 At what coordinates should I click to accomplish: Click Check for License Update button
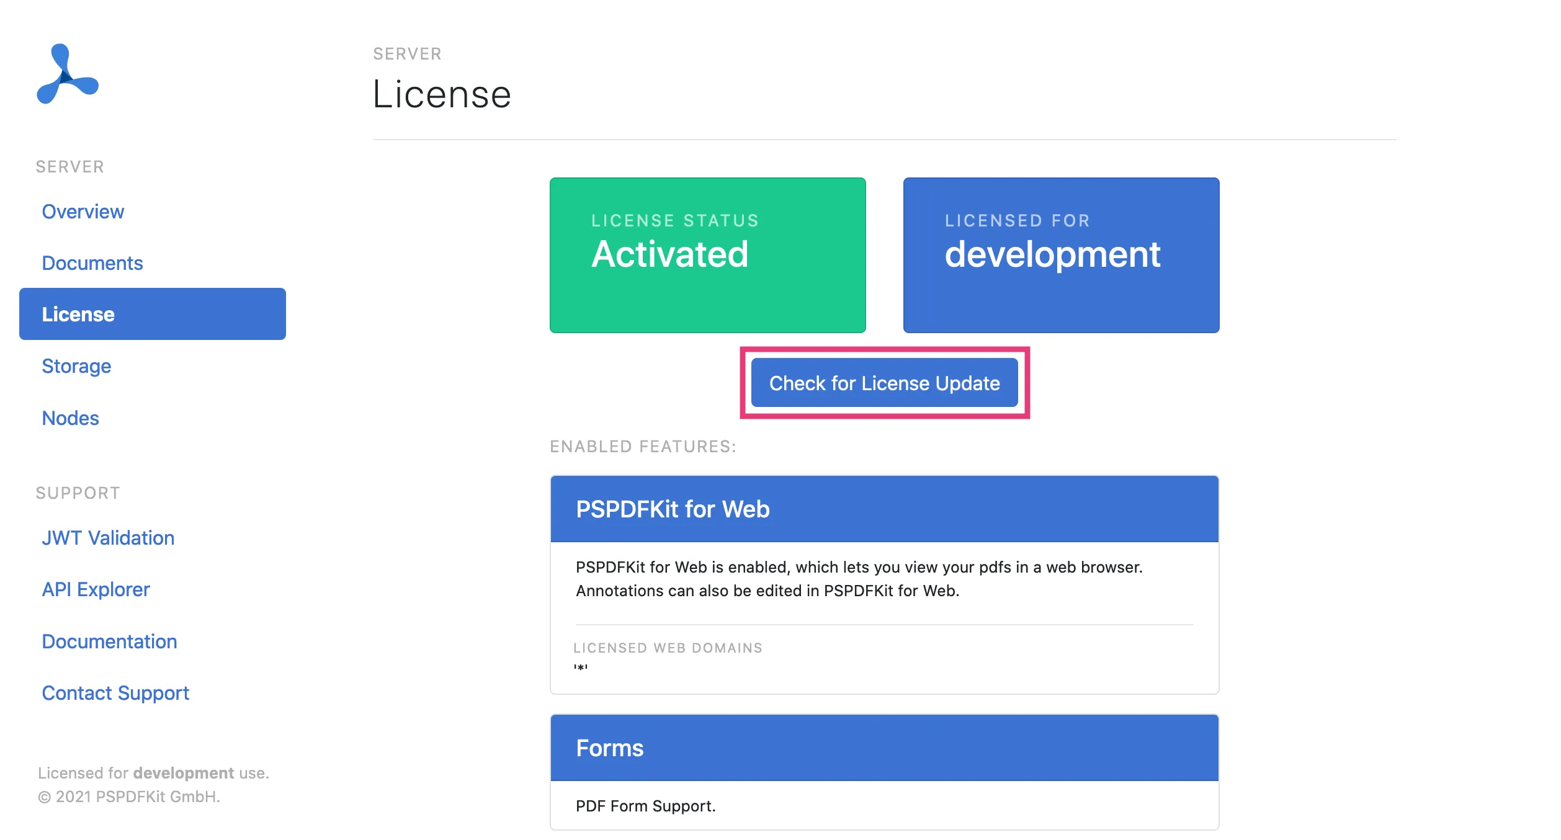(884, 383)
